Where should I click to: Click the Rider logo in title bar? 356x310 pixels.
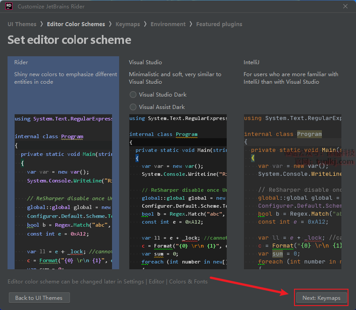tap(8, 6)
